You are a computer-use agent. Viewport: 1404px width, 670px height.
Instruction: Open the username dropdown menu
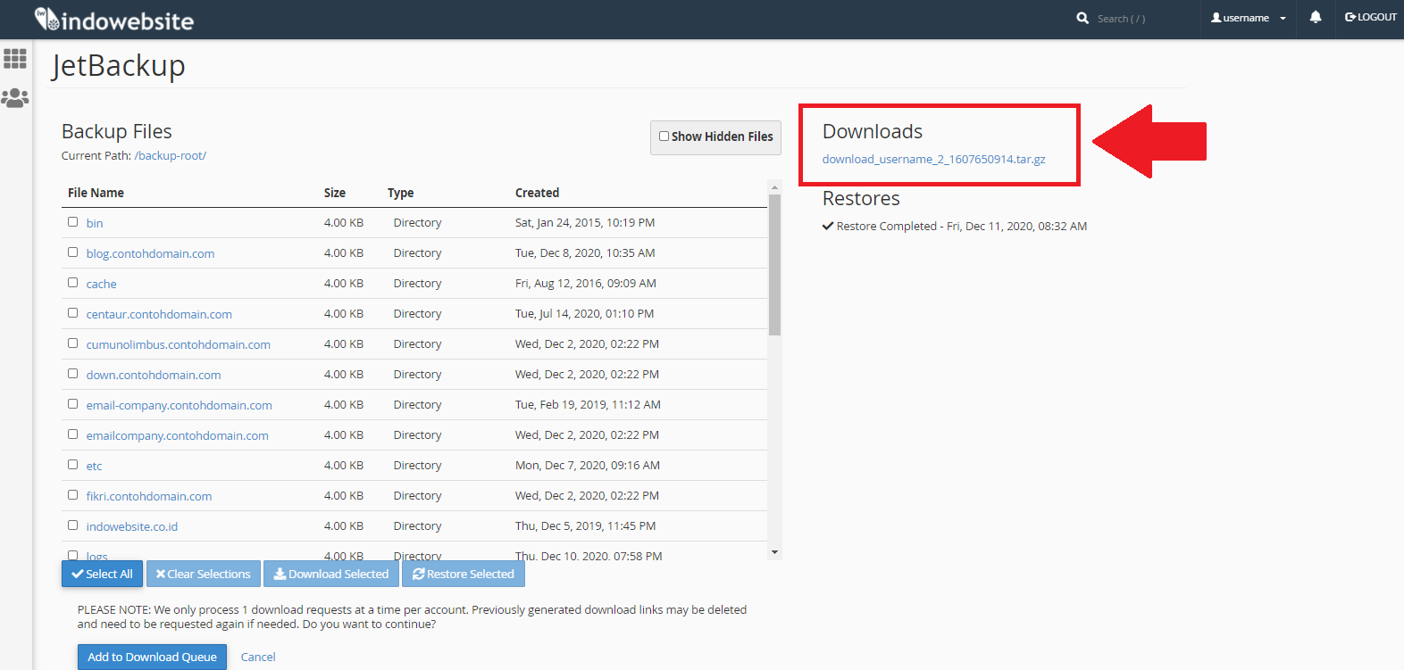[x=1249, y=18]
